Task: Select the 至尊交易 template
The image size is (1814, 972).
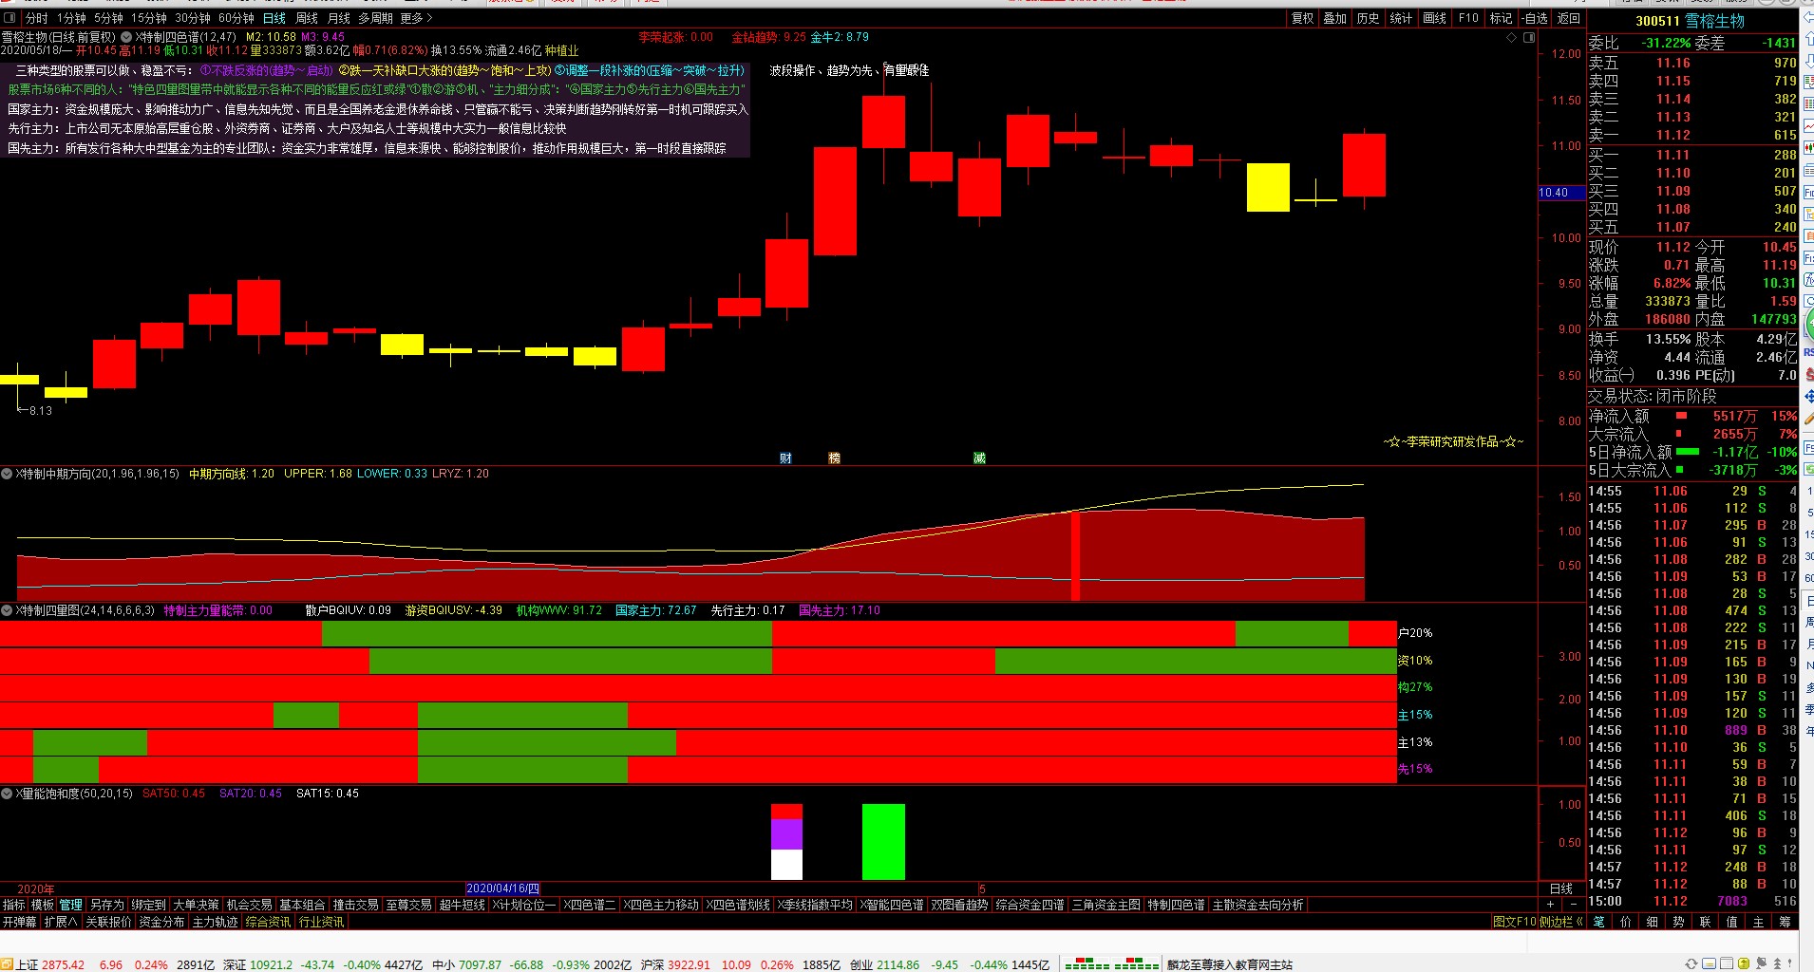Action: [408, 905]
